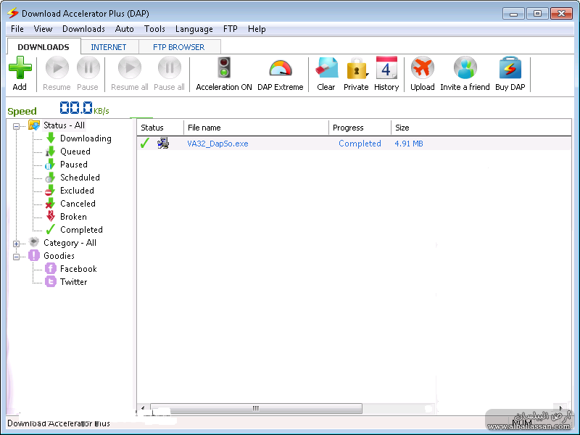Click the green Add download icon
This screenshot has height=435, width=580.
[20, 68]
